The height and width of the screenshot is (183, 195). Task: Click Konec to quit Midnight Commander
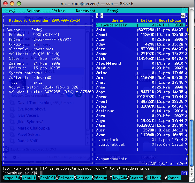(x=174, y=178)
